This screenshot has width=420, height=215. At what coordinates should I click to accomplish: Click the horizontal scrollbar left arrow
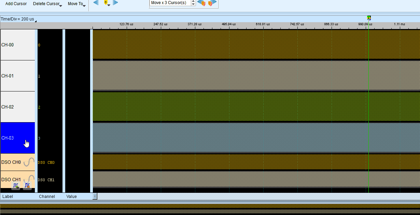click(95, 196)
